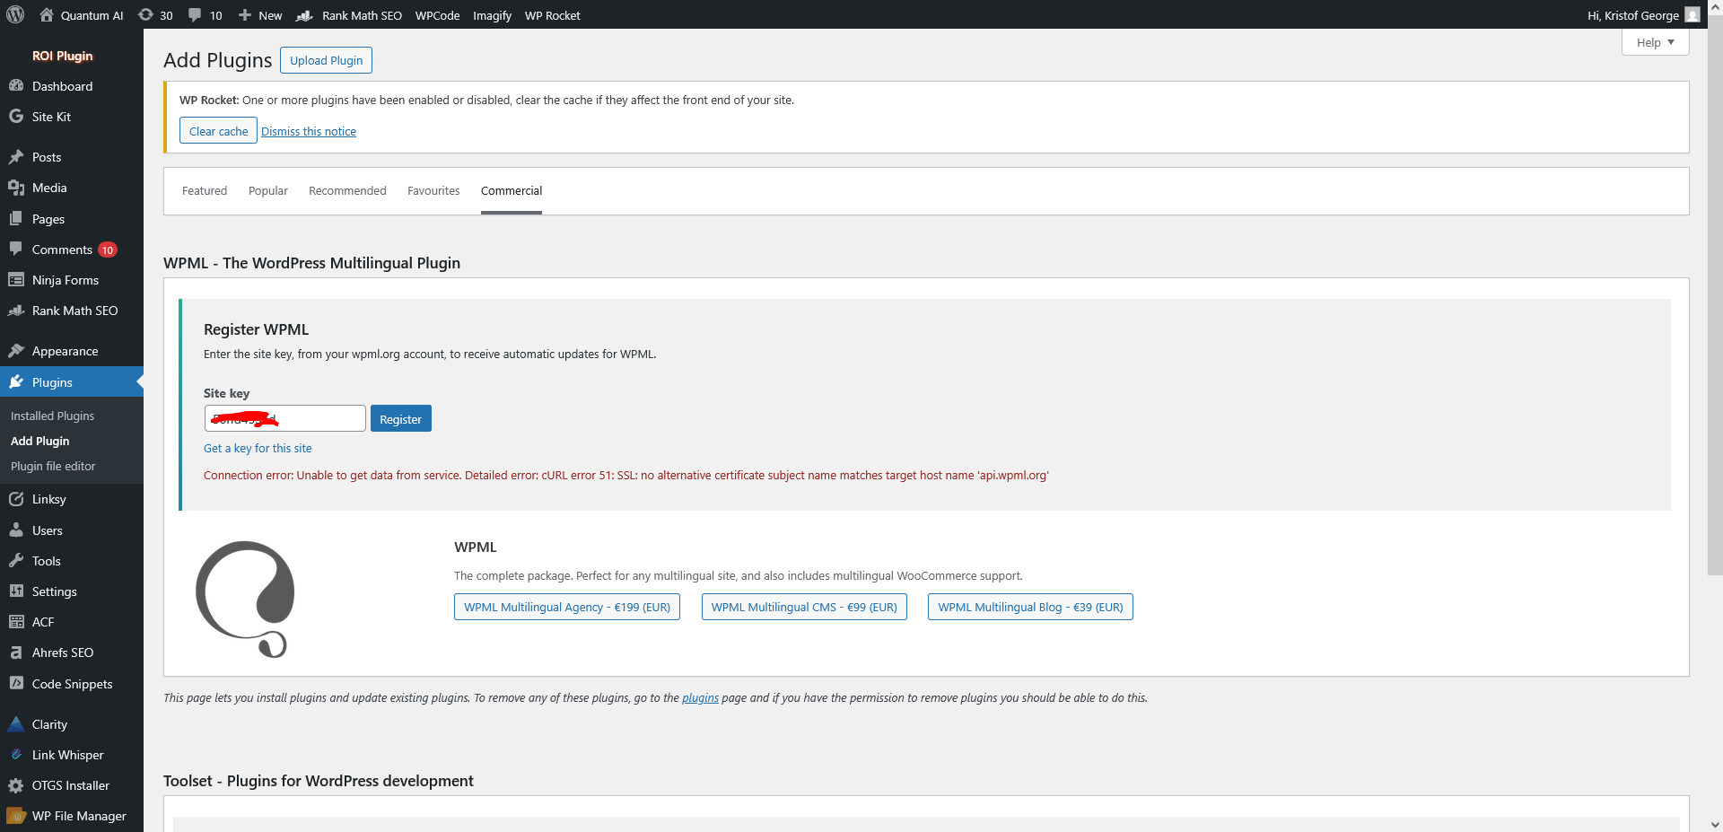Choose WPML Multilingual Blog €39 option
1723x832 pixels.
[1030, 607]
